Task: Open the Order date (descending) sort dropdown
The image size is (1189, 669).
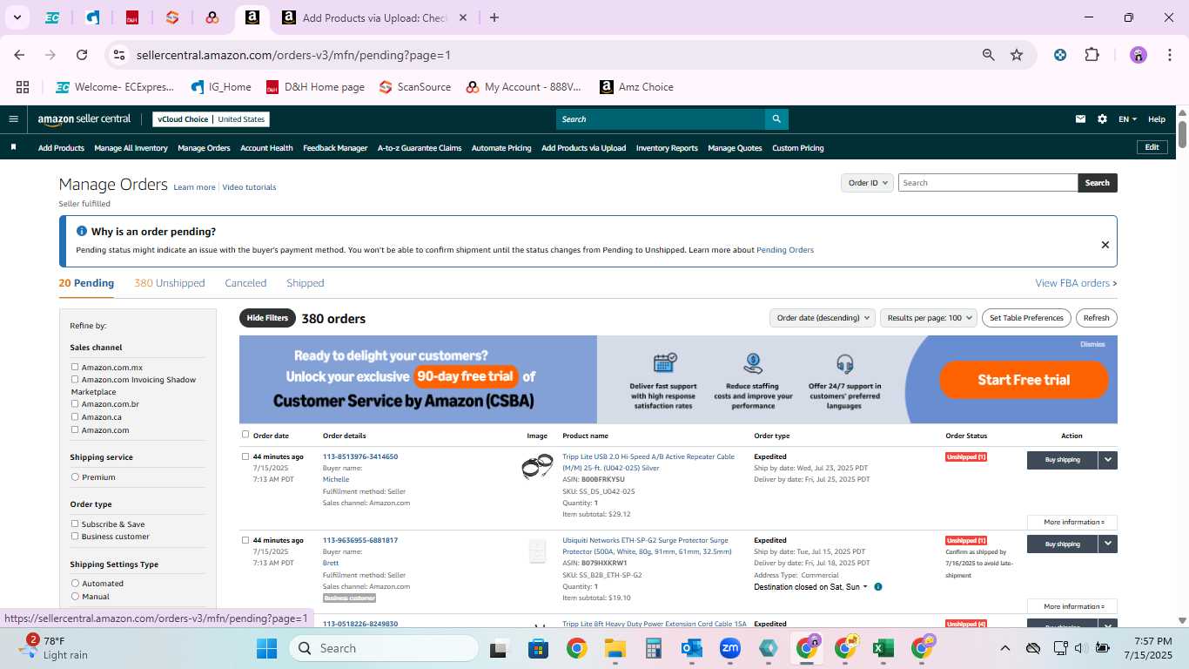Action: (x=822, y=318)
